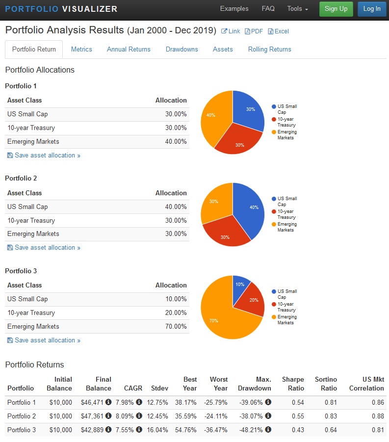This screenshot has width=389, height=442.
Task: Click the 54.76% best year value
Action: 186,430
